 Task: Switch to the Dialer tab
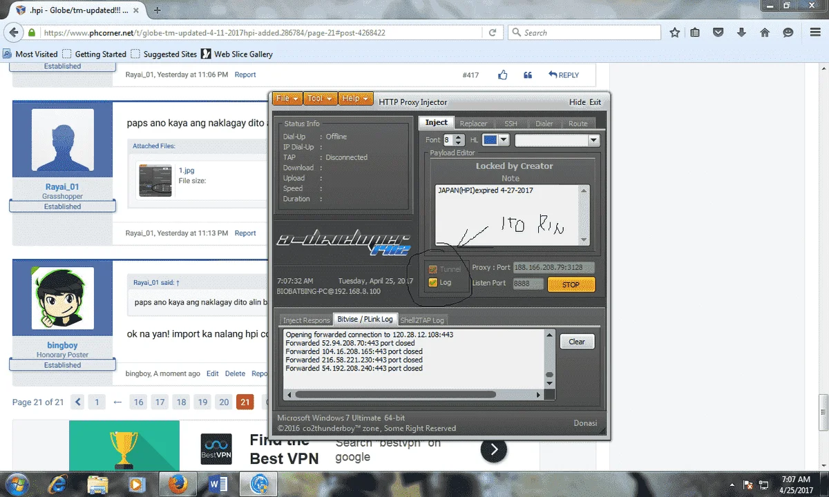pyautogui.click(x=544, y=124)
